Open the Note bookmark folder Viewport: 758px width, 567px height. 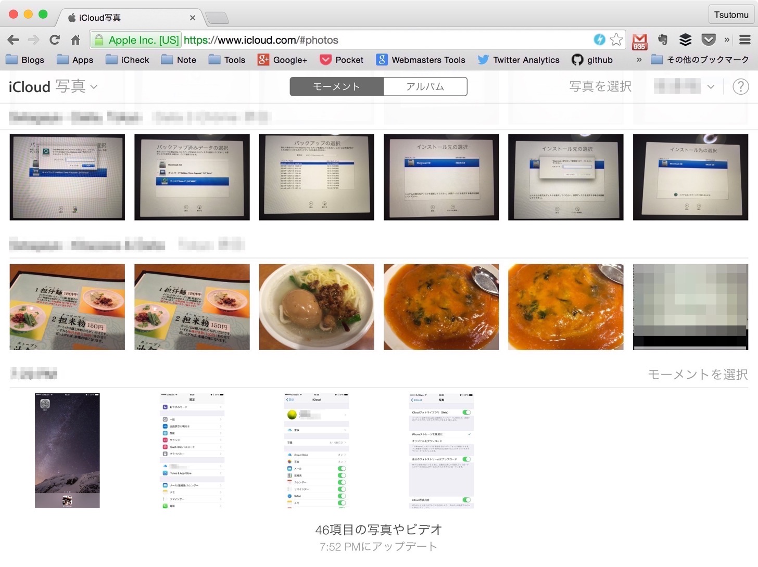pos(179,60)
